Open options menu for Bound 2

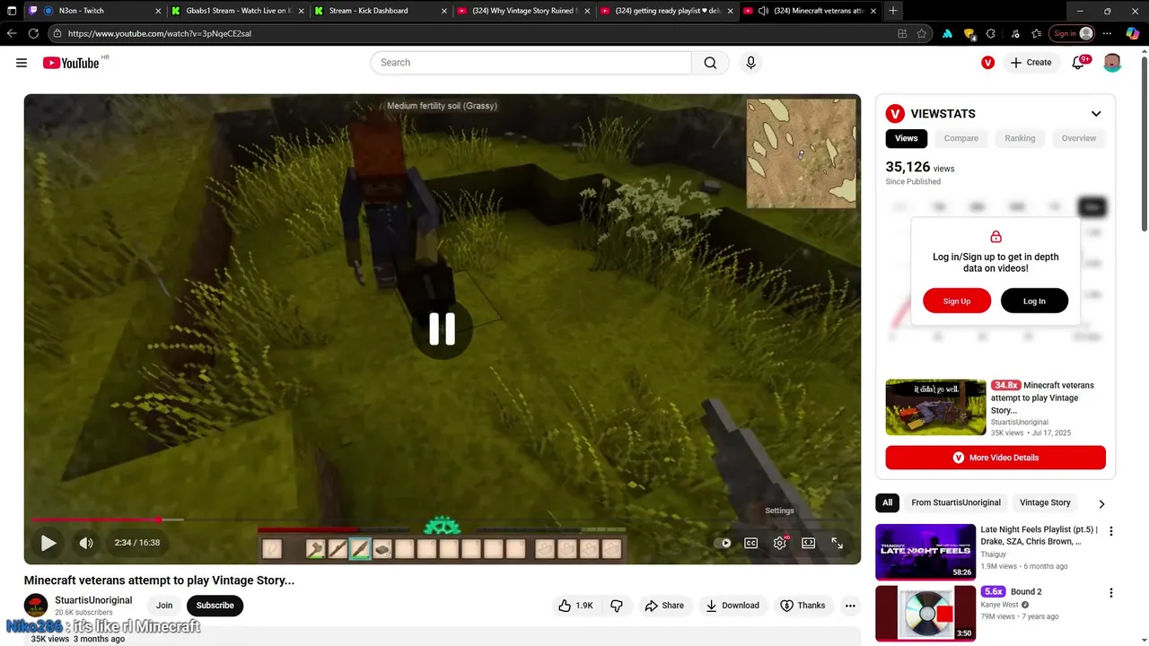1111,593
